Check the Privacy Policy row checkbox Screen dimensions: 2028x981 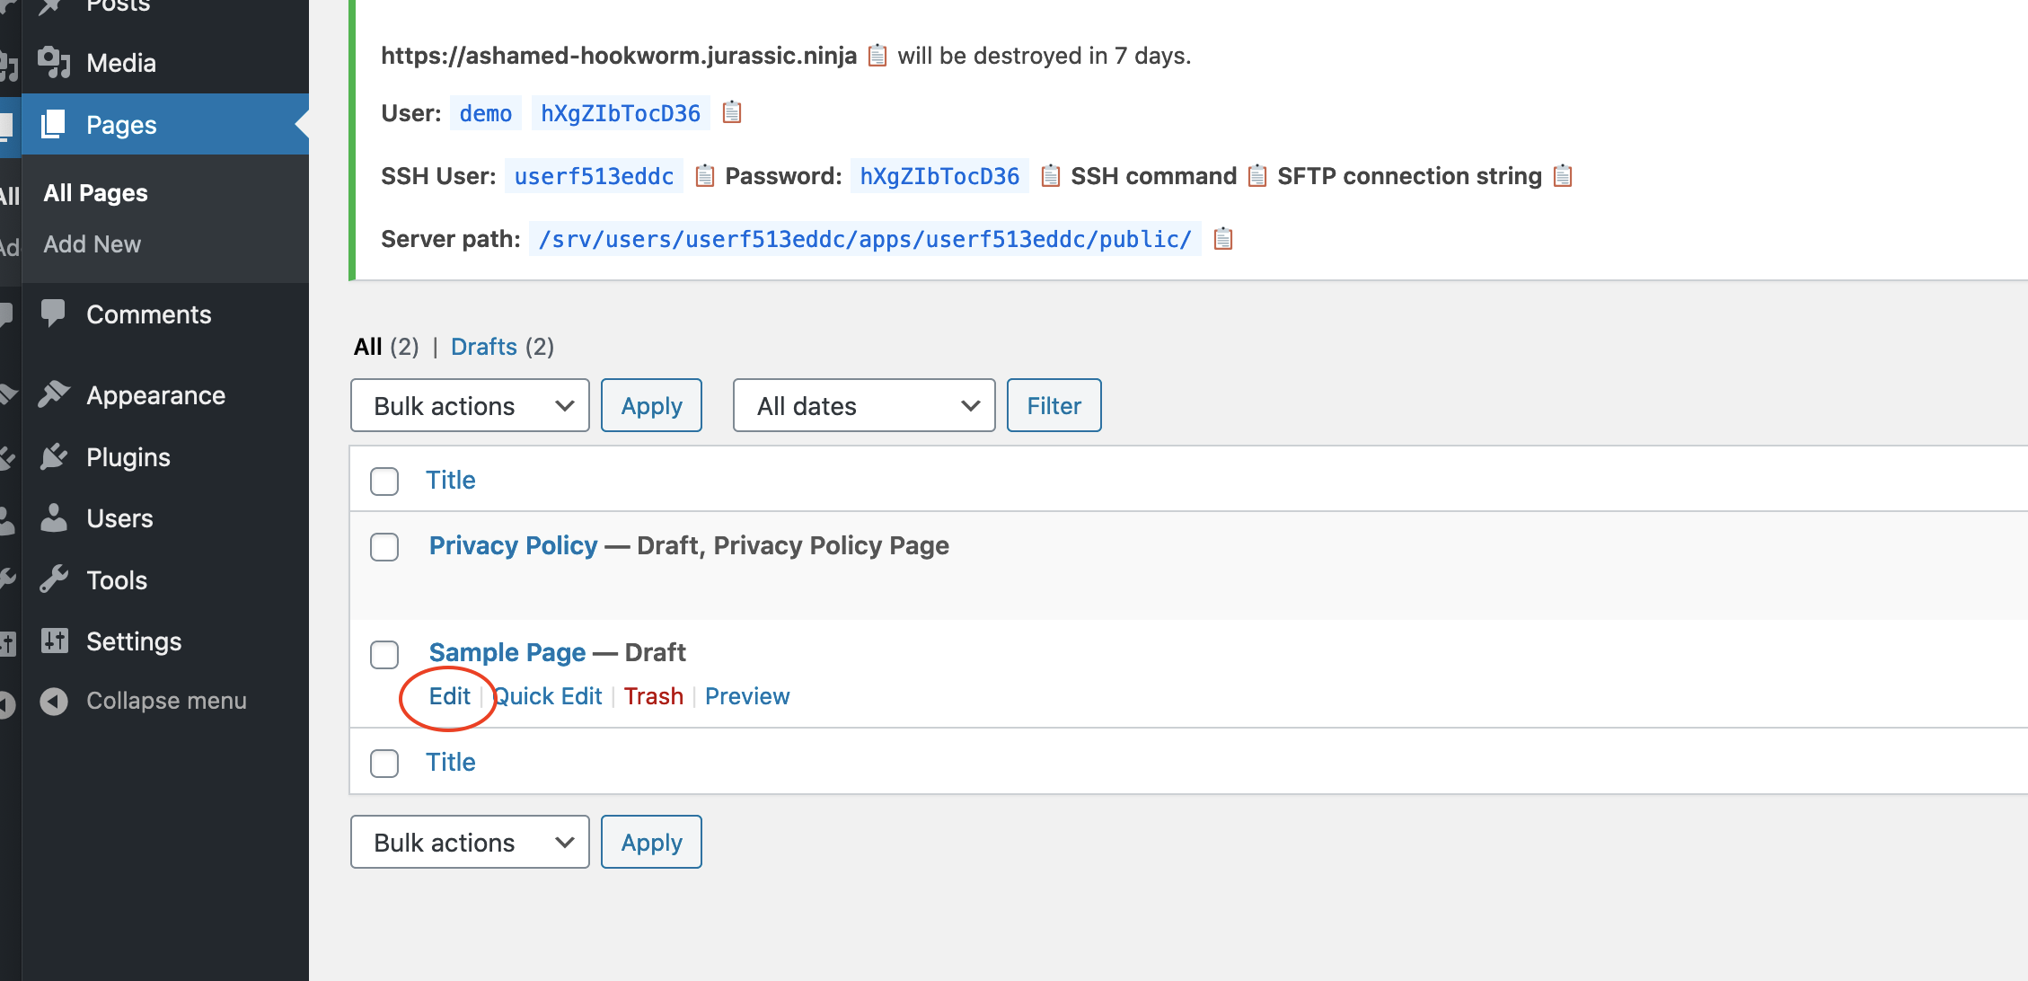[x=384, y=546]
